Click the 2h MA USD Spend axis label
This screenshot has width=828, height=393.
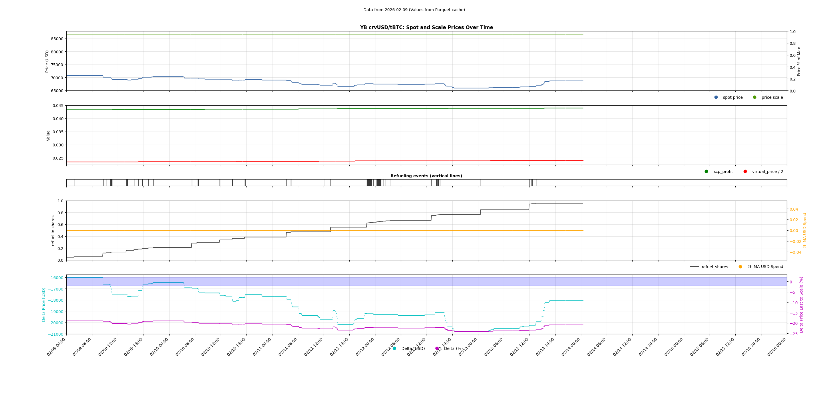pyautogui.click(x=805, y=230)
